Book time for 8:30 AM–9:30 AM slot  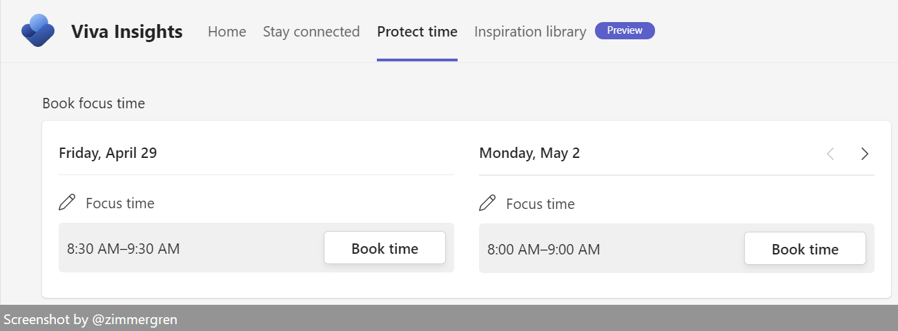pyautogui.click(x=384, y=248)
